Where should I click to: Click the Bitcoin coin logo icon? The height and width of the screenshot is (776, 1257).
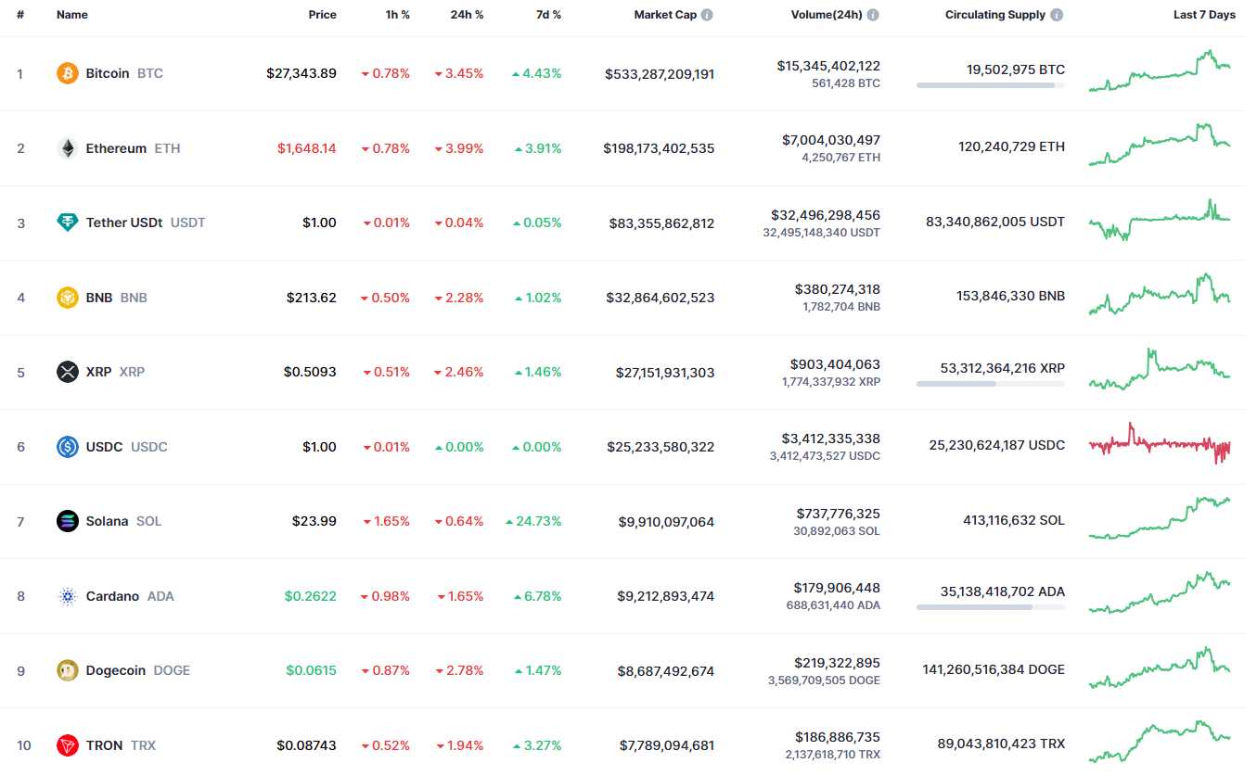[68, 73]
